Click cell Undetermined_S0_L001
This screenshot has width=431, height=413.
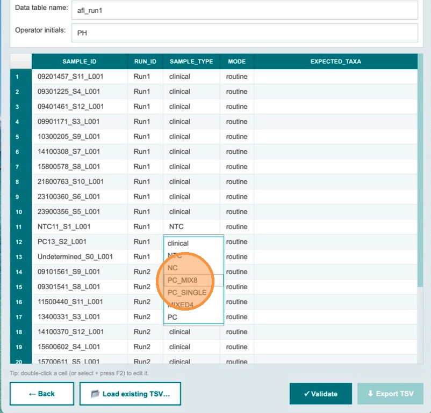pyautogui.click(x=80, y=256)
